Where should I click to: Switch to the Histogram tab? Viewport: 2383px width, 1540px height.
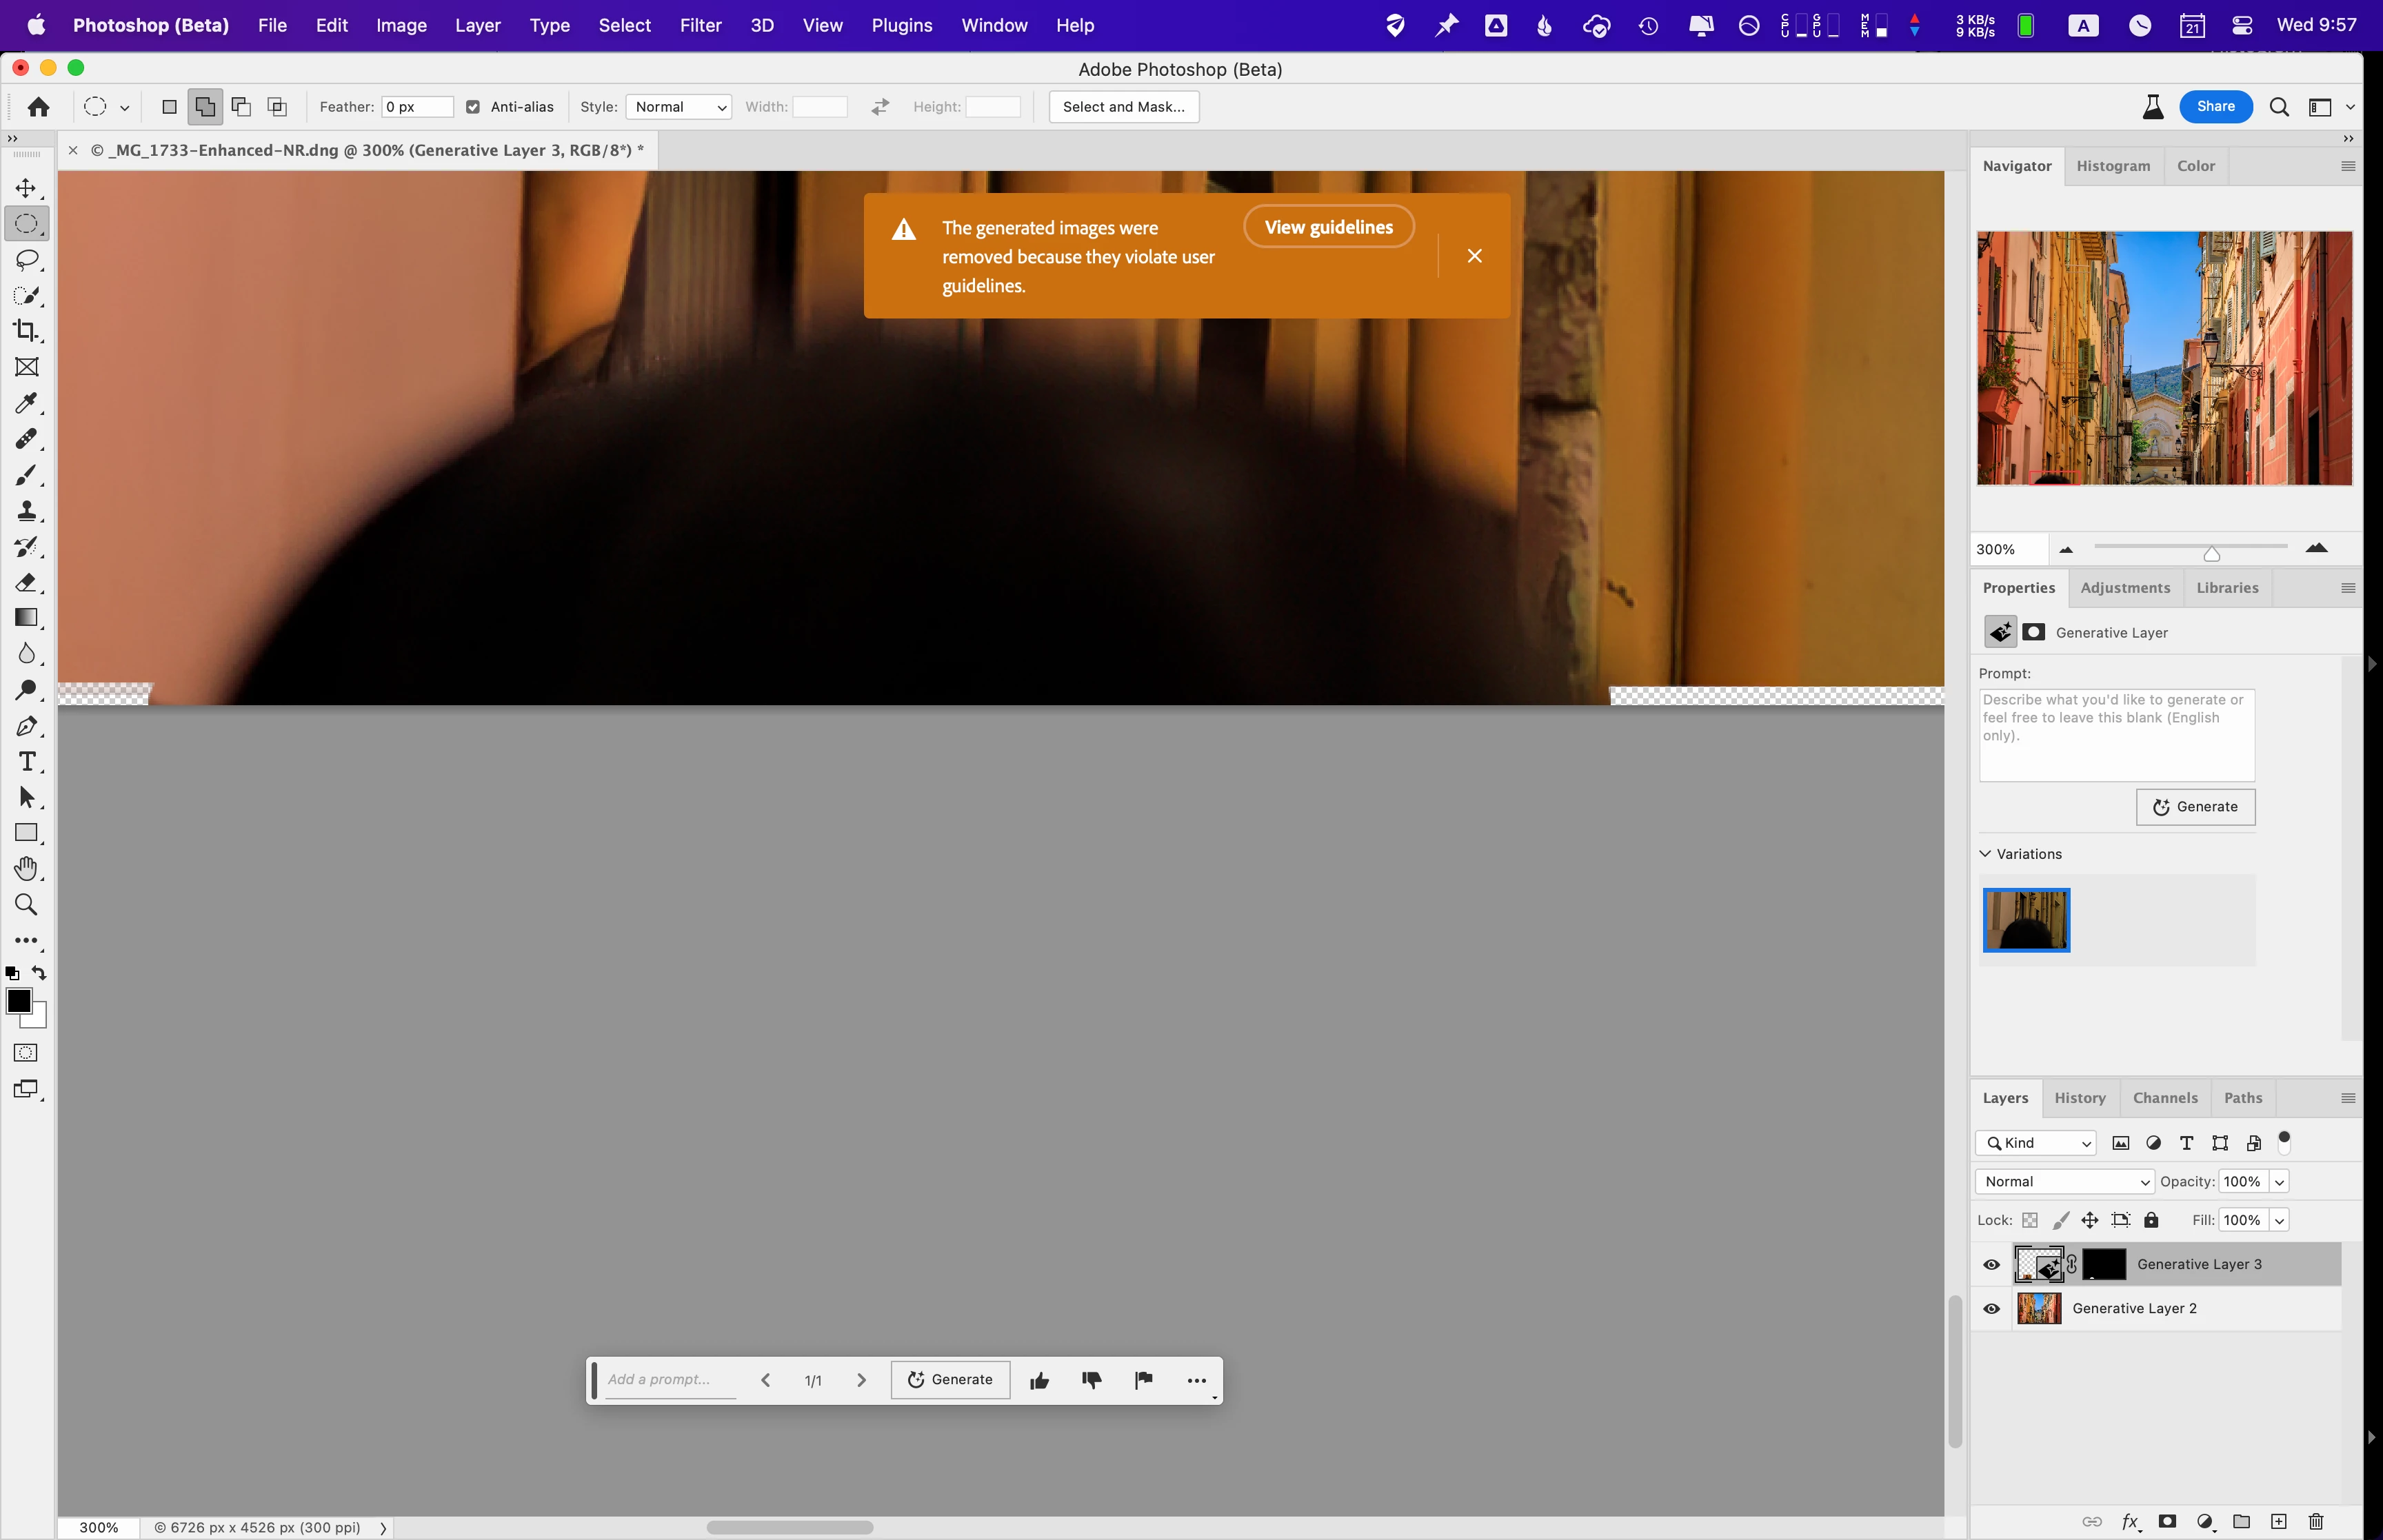2112,166
